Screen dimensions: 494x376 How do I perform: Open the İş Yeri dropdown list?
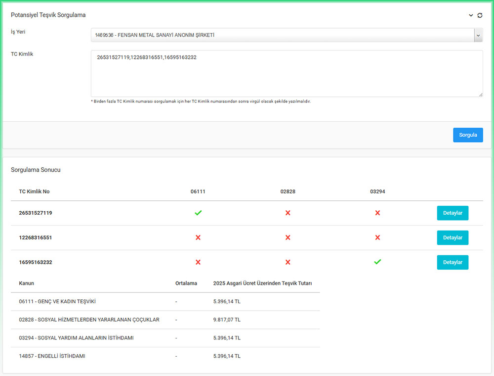point(282,35)
